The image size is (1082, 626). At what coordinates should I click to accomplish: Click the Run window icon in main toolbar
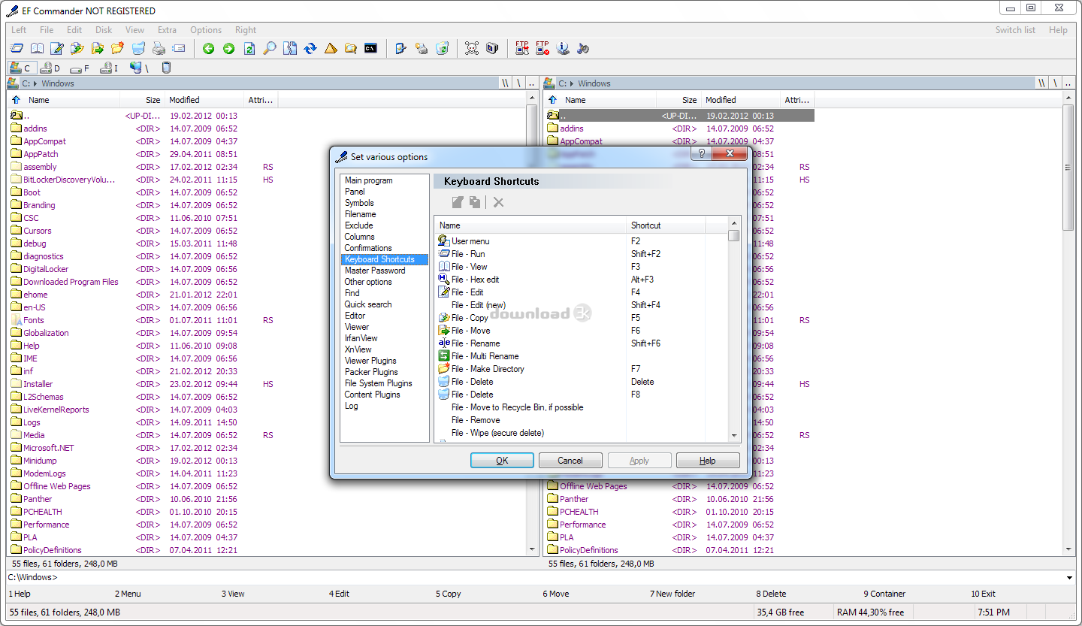(x=17, y=48)
